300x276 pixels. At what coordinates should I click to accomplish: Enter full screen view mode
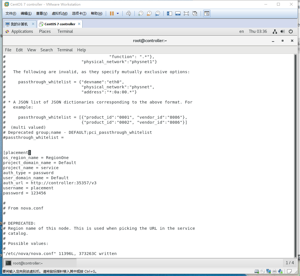coord(186,13)
